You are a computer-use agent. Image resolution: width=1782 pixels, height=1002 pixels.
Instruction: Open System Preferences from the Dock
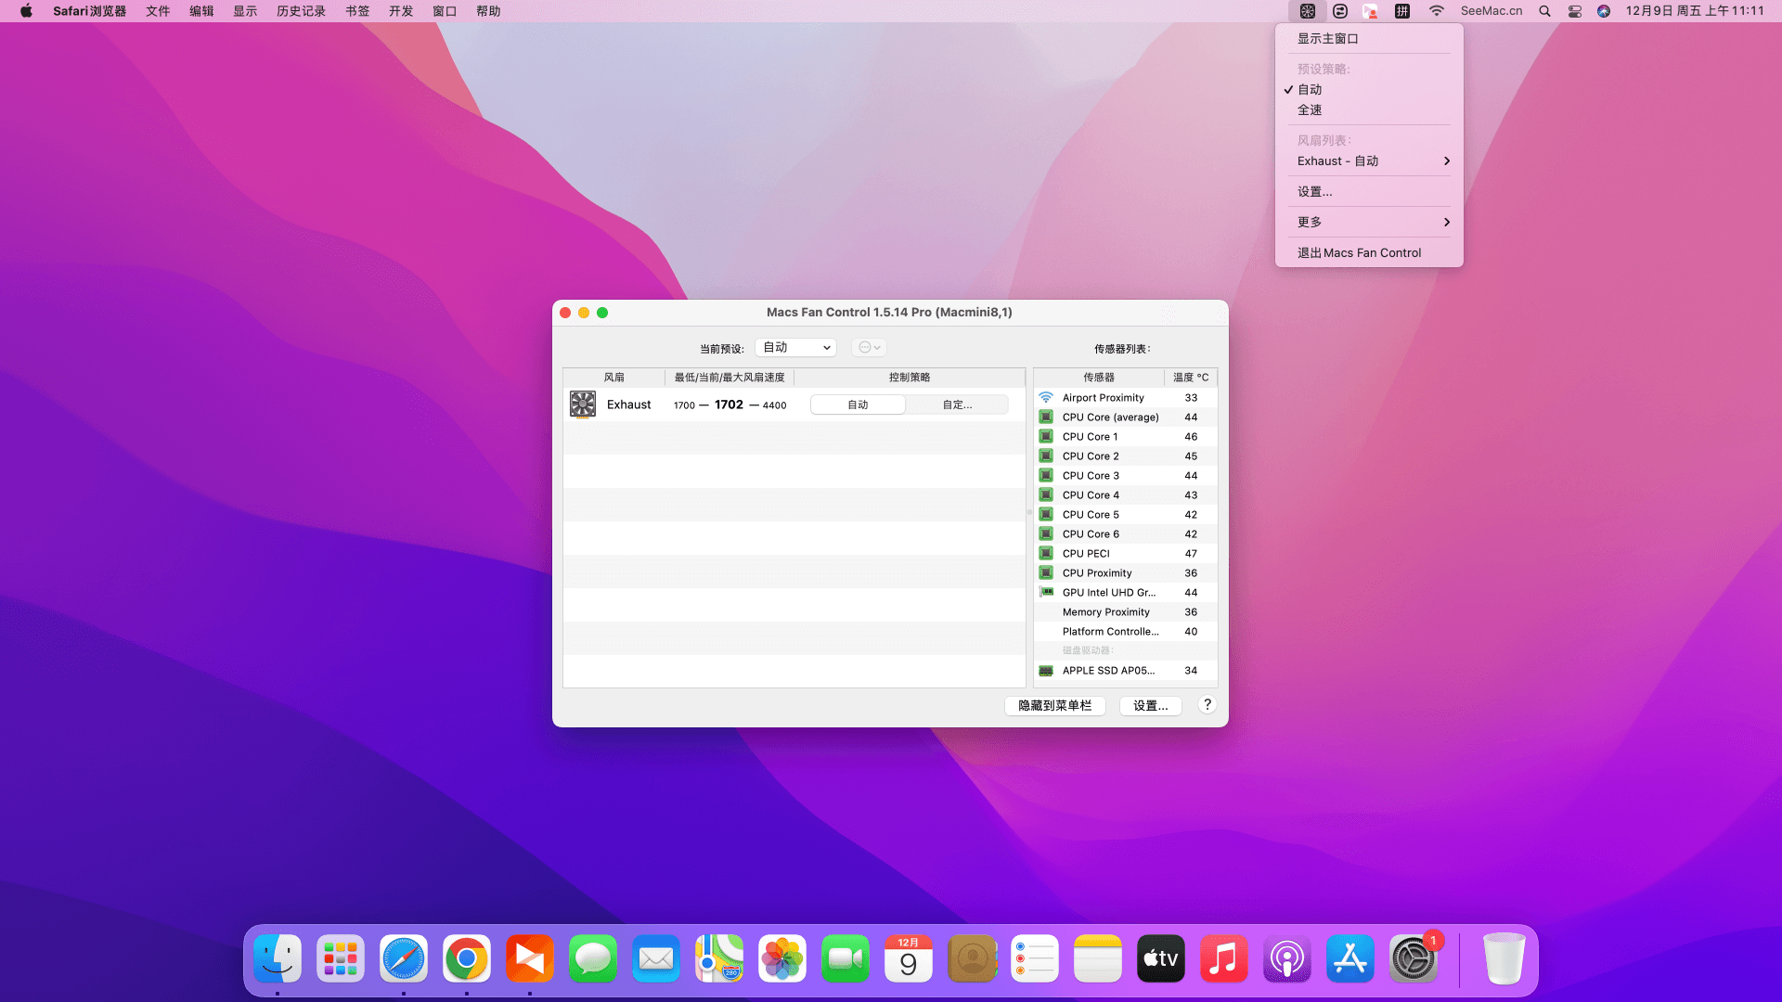[x=1414, y=959]
